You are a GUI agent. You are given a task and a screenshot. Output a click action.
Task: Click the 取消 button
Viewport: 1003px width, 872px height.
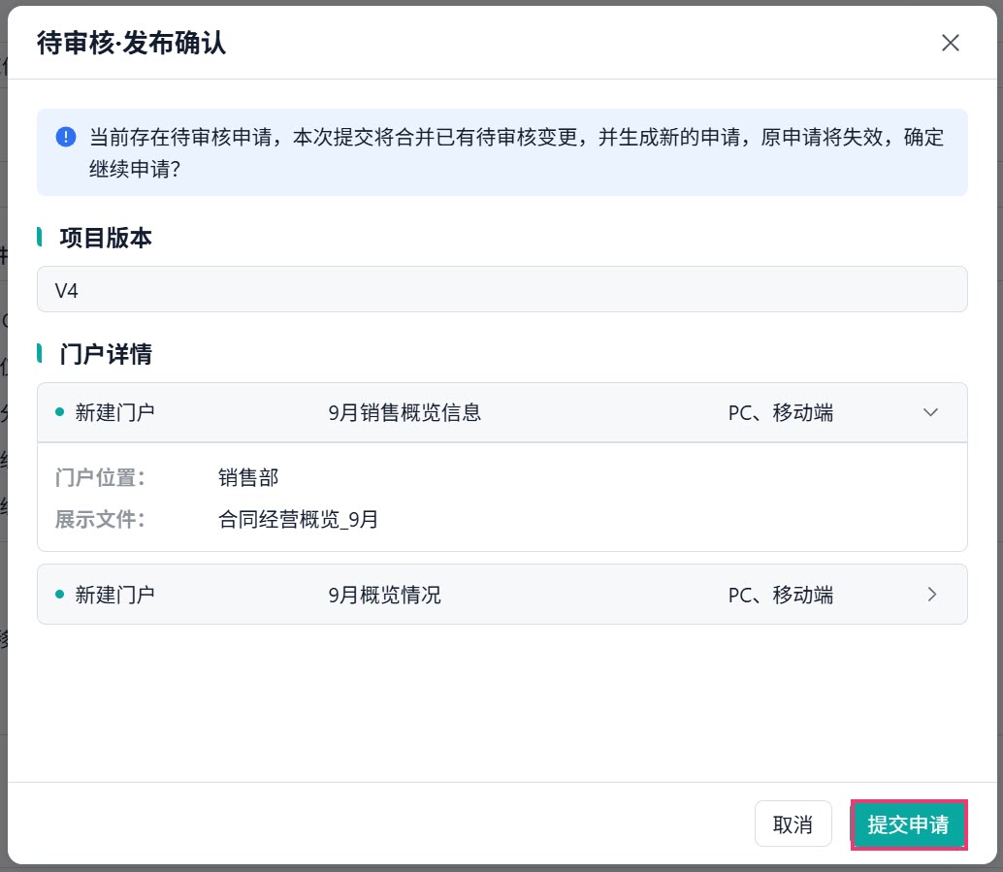coord(793,824)
